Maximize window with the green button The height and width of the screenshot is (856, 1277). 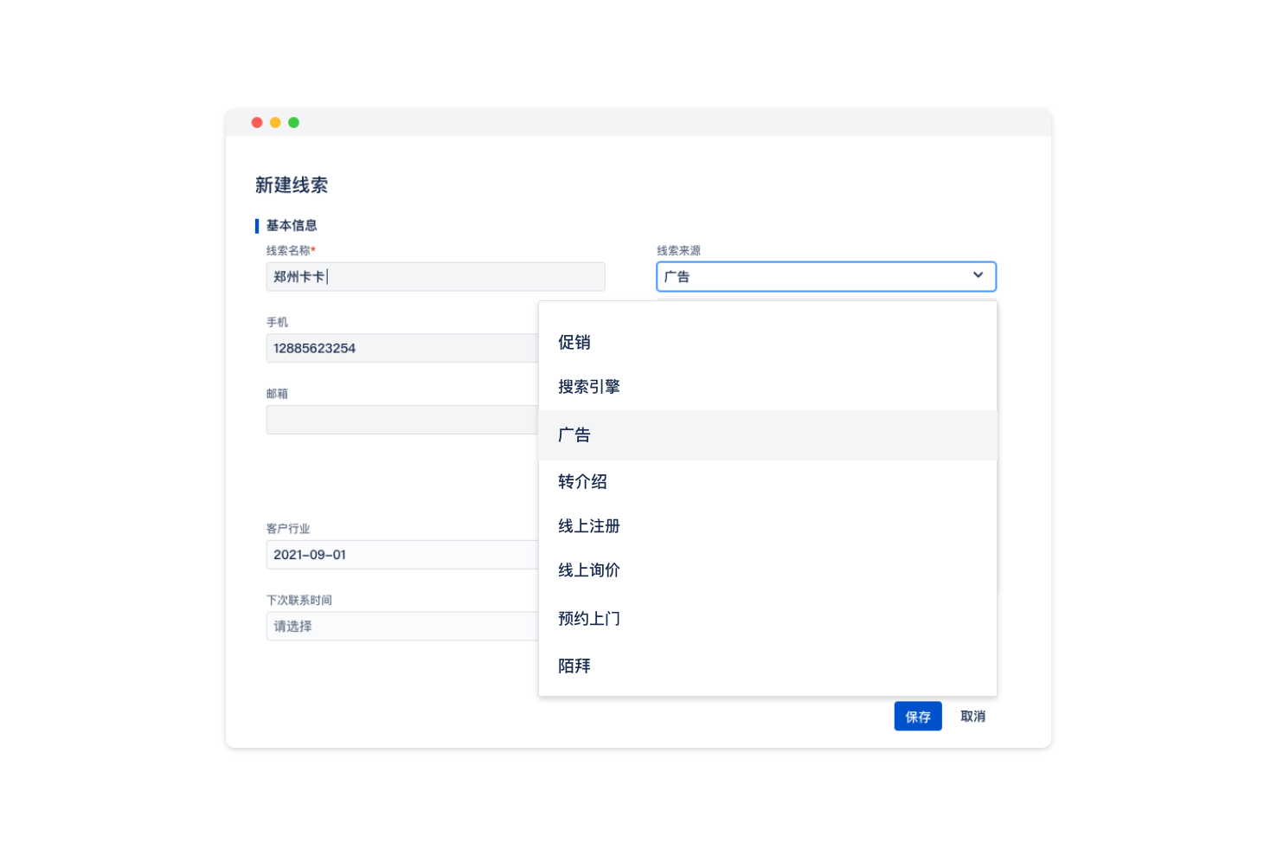coord(294,123)
